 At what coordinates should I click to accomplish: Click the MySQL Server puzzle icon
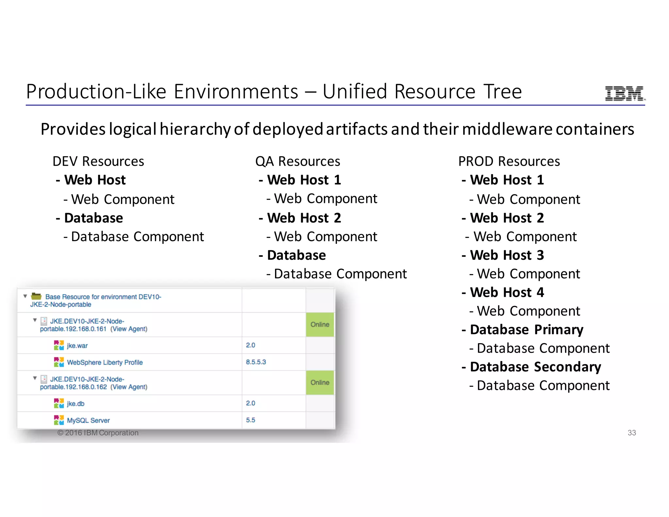coord(59,420)
